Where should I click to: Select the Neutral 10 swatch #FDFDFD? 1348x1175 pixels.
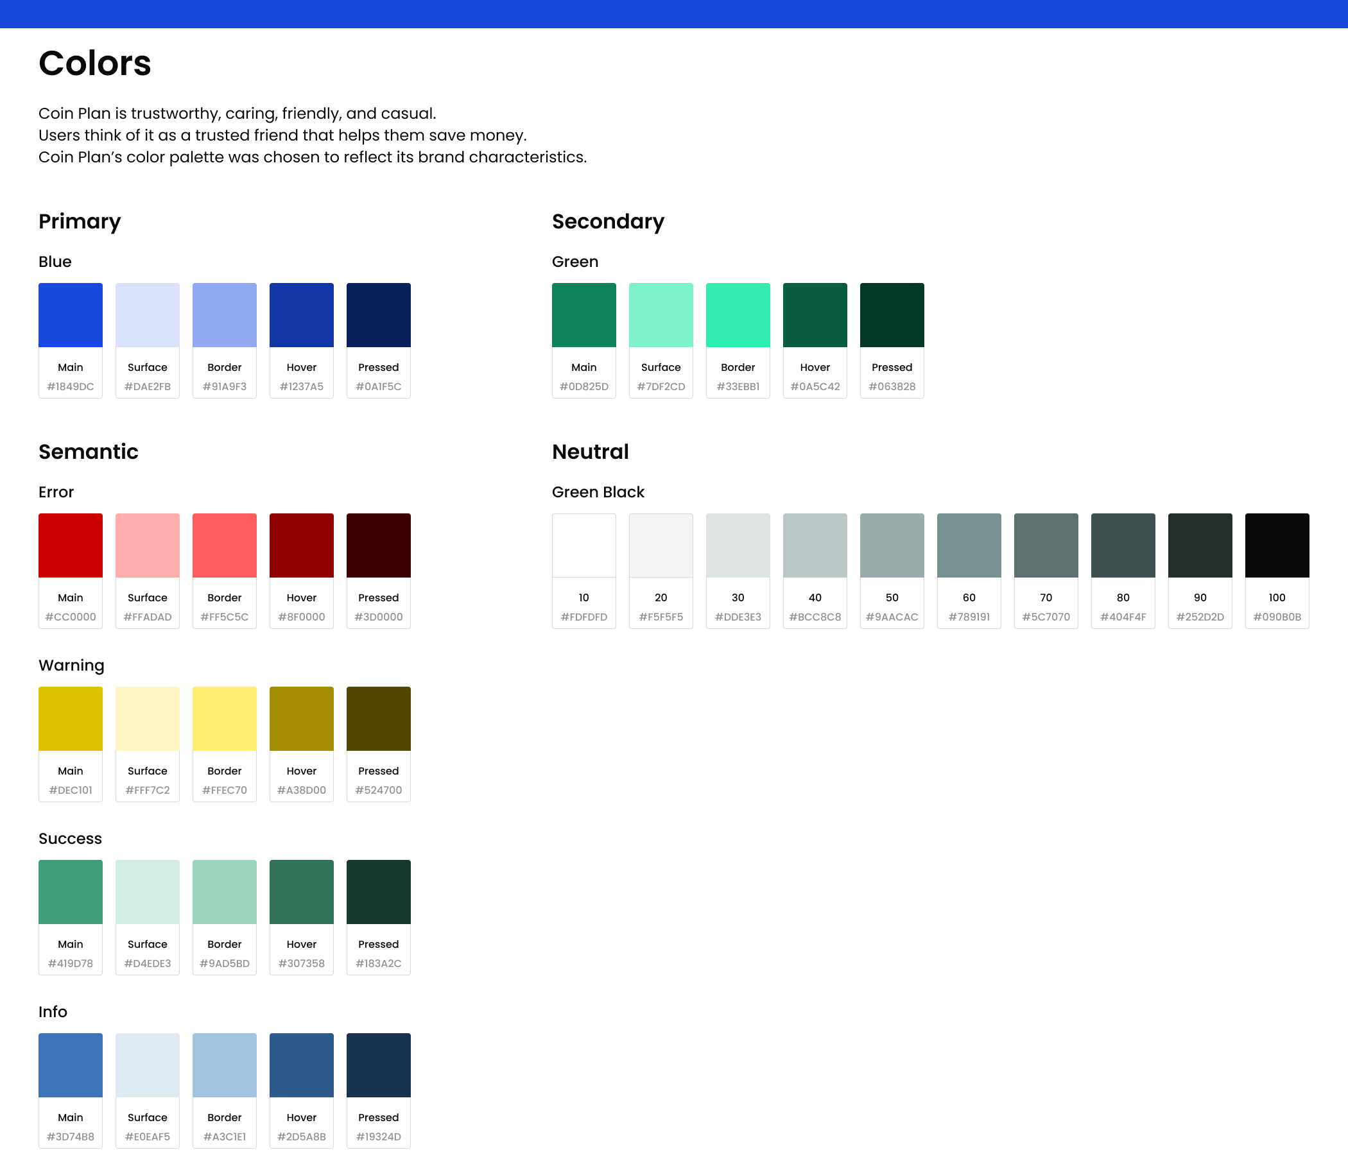pos(583,545)
